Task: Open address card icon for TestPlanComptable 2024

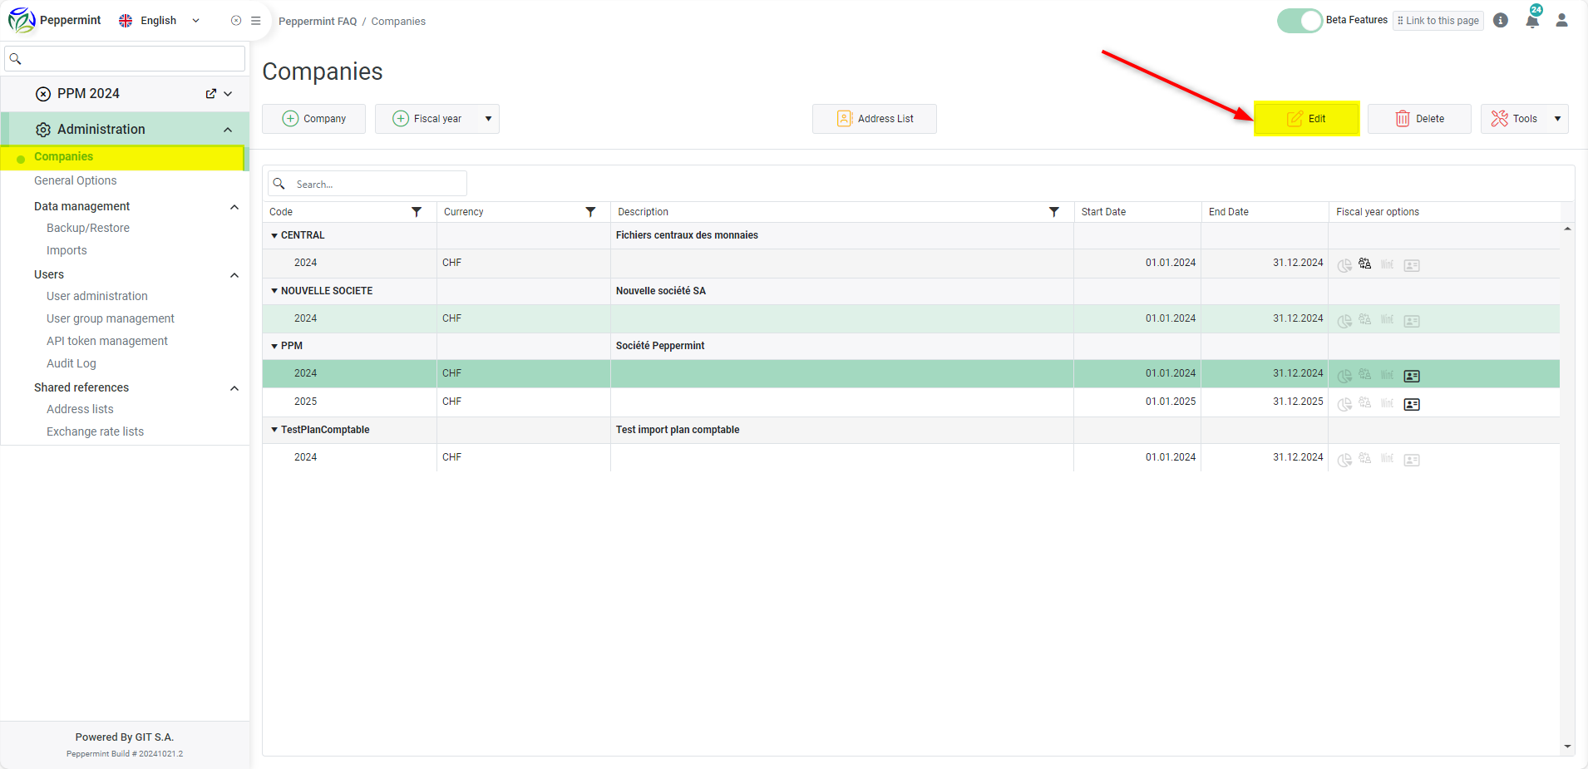Action: coord(1412,460)
